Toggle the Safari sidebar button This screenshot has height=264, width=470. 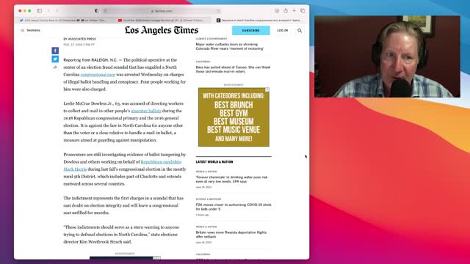[x=39, y=10]
